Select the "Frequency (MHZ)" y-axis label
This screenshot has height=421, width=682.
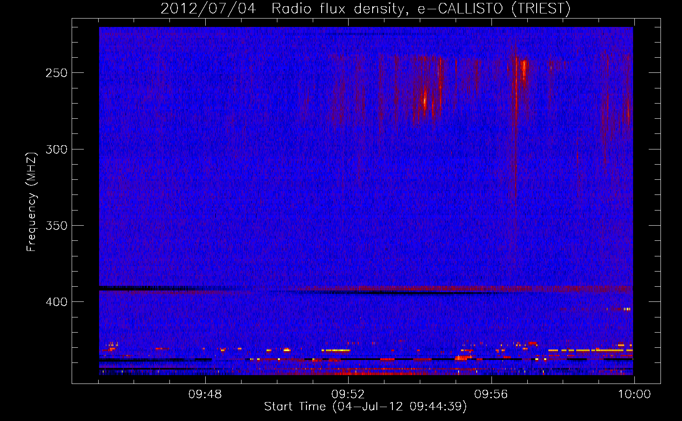point(32,202)
